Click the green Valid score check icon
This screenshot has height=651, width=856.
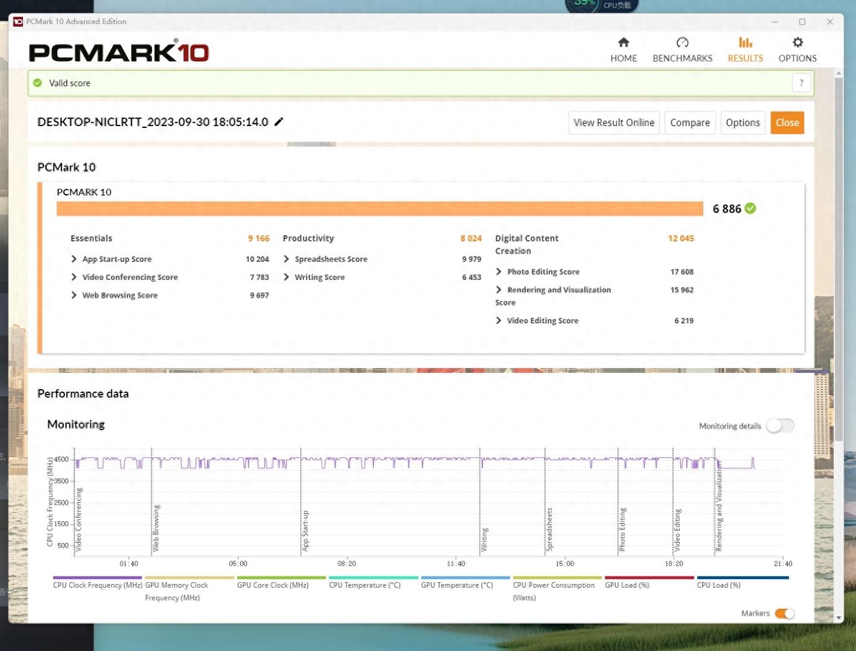(37, 83)
